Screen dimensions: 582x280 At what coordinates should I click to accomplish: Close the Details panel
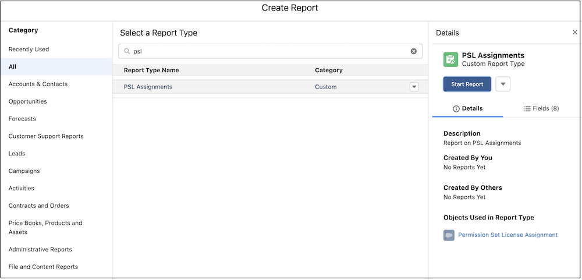pos(574,33)
